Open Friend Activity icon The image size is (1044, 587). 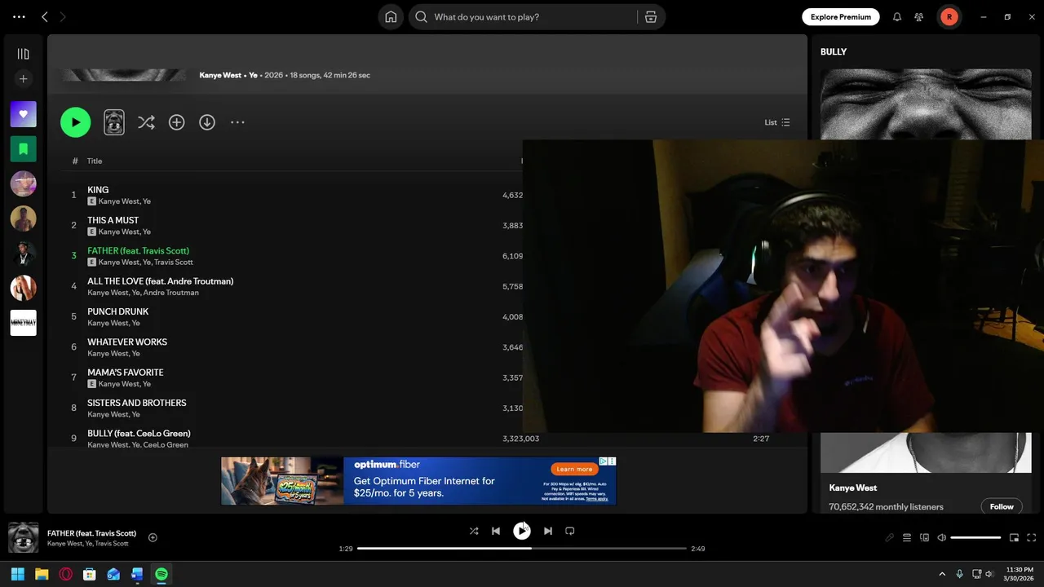(919, 17)
